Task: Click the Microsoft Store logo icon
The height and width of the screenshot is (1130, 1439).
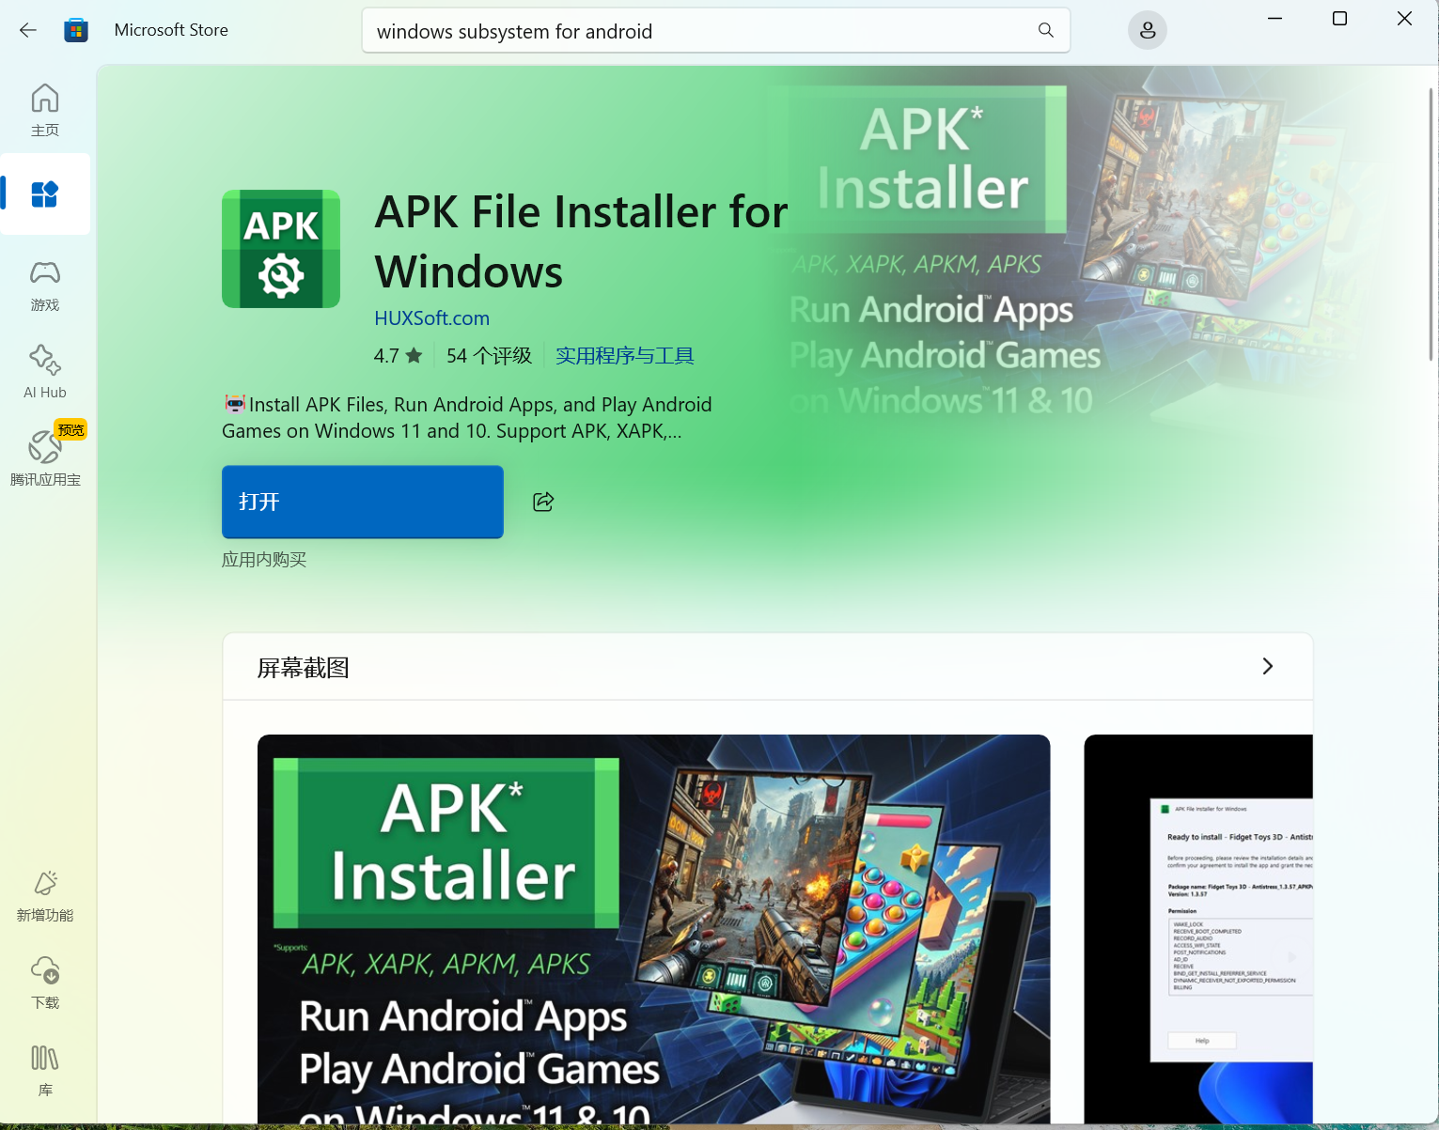Action: tap(76, 30)
